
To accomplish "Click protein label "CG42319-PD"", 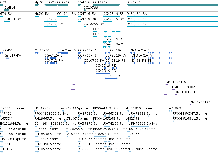I will click(x=106, y=71).
